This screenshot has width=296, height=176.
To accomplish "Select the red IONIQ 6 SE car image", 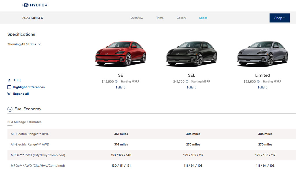I will tap(121, 54).
